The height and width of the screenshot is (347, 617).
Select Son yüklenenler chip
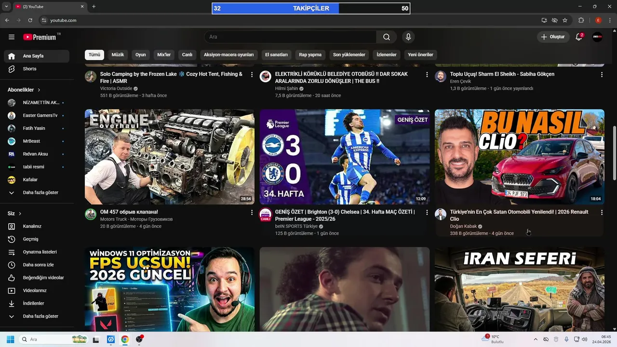click(x=349, y=54)
